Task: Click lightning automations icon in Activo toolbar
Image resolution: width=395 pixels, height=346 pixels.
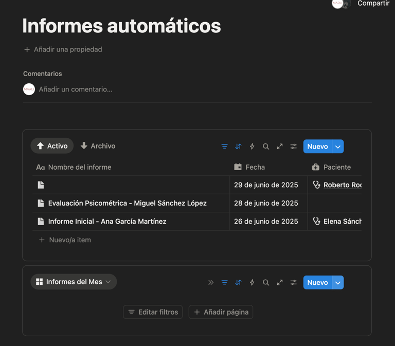Action: (x=252, y=147)
